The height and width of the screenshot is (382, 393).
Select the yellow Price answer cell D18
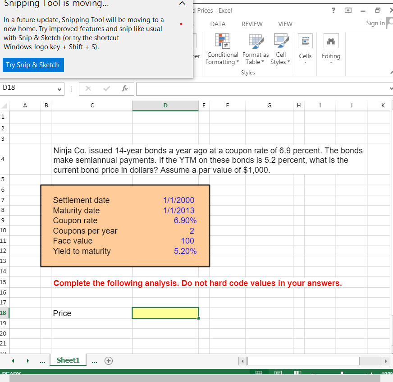[x=165, y=313]
